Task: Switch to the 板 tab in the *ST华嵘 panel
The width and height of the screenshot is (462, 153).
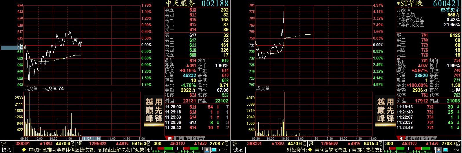Action: pyautogui.click(x=409, y=138)
